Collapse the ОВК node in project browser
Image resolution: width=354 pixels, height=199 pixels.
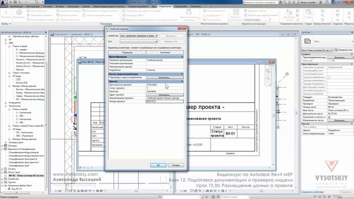coord(6,43)
